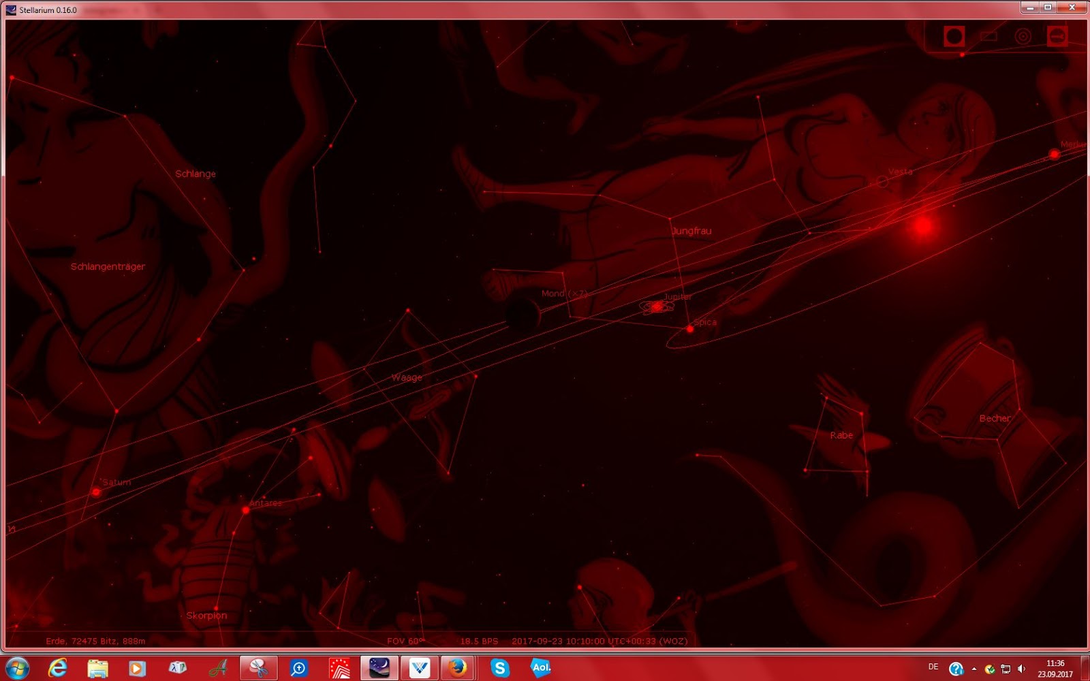Click the Stellarium window title icon

(11, 10)
